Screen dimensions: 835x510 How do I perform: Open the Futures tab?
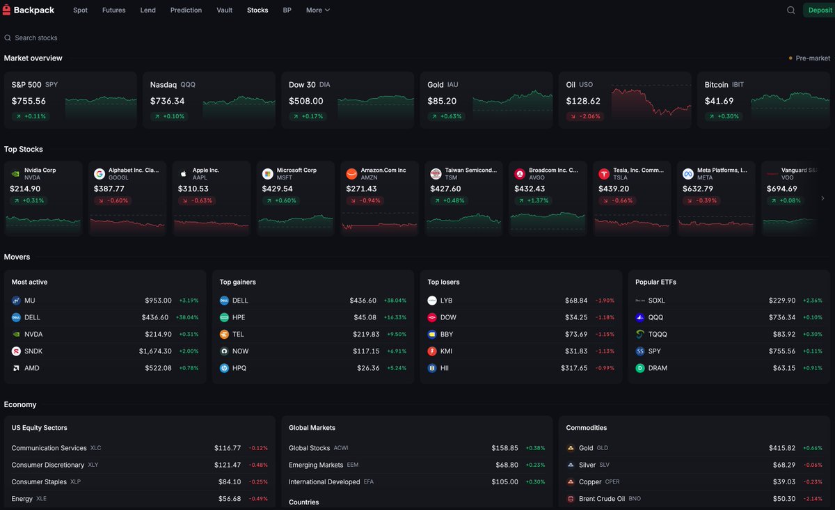point(114,10)
